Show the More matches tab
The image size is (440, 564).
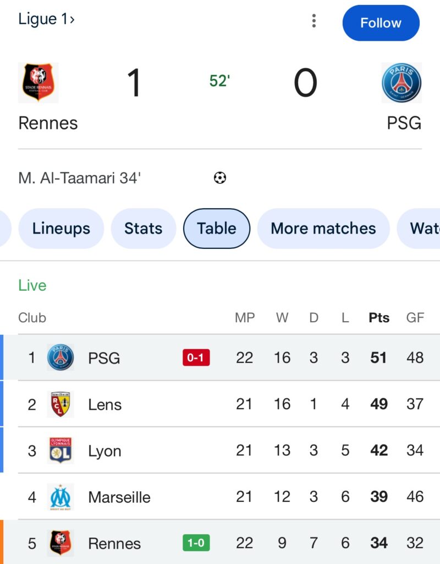(x=323, y=228)
